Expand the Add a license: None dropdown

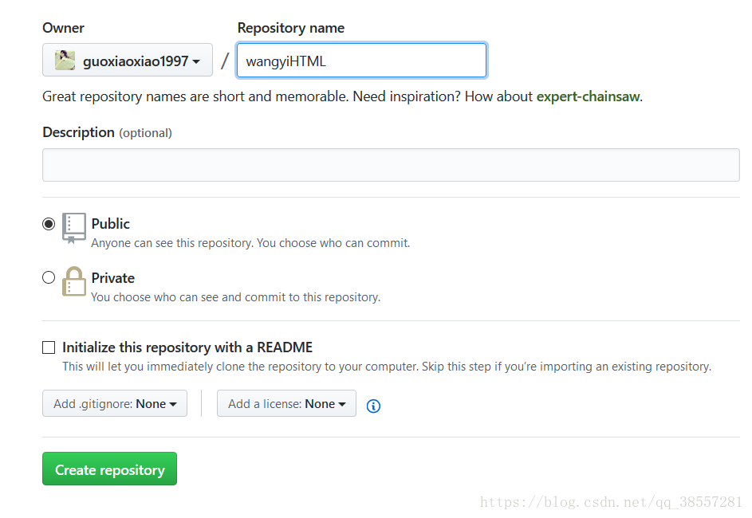(x=286, y=403)
